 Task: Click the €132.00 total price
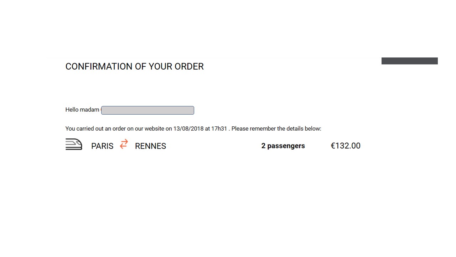click(346, 146)
